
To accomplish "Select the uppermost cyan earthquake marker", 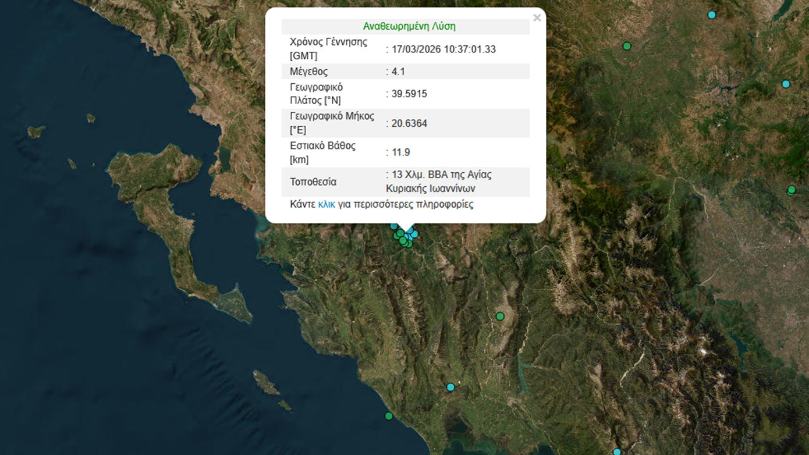I will pyautogui.click(x=711, y=15).
